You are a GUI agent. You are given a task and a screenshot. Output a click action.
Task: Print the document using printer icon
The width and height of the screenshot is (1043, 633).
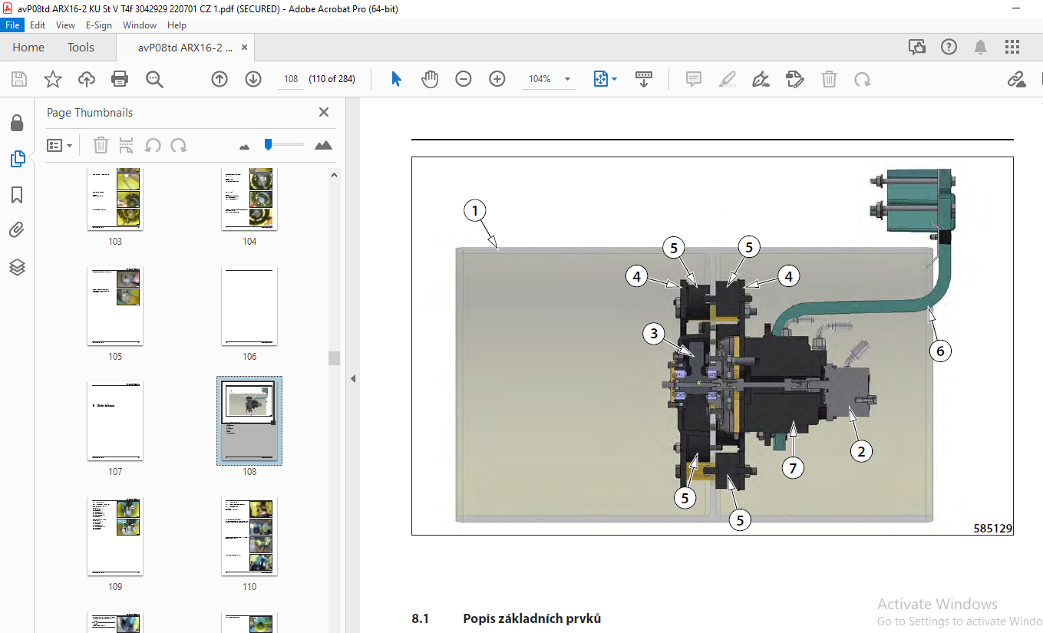(x=120, y=79)
